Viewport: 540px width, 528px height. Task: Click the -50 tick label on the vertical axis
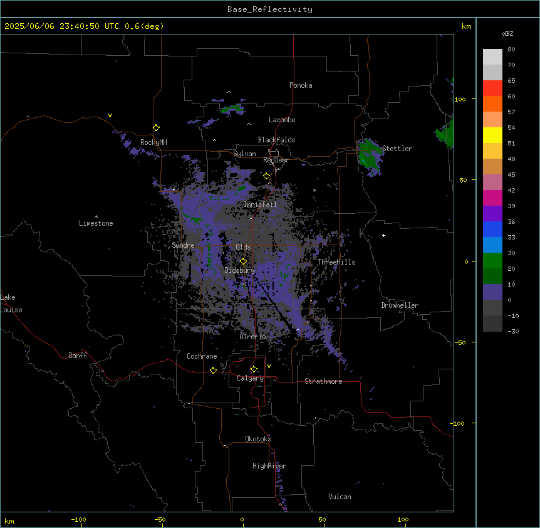[x=460, y=342]
